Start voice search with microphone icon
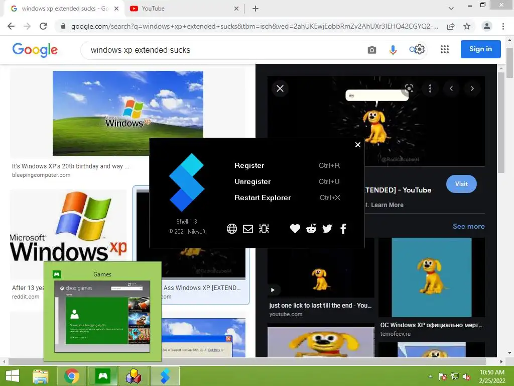The width and height of the screenshot is (514, 386). (393, 50)
